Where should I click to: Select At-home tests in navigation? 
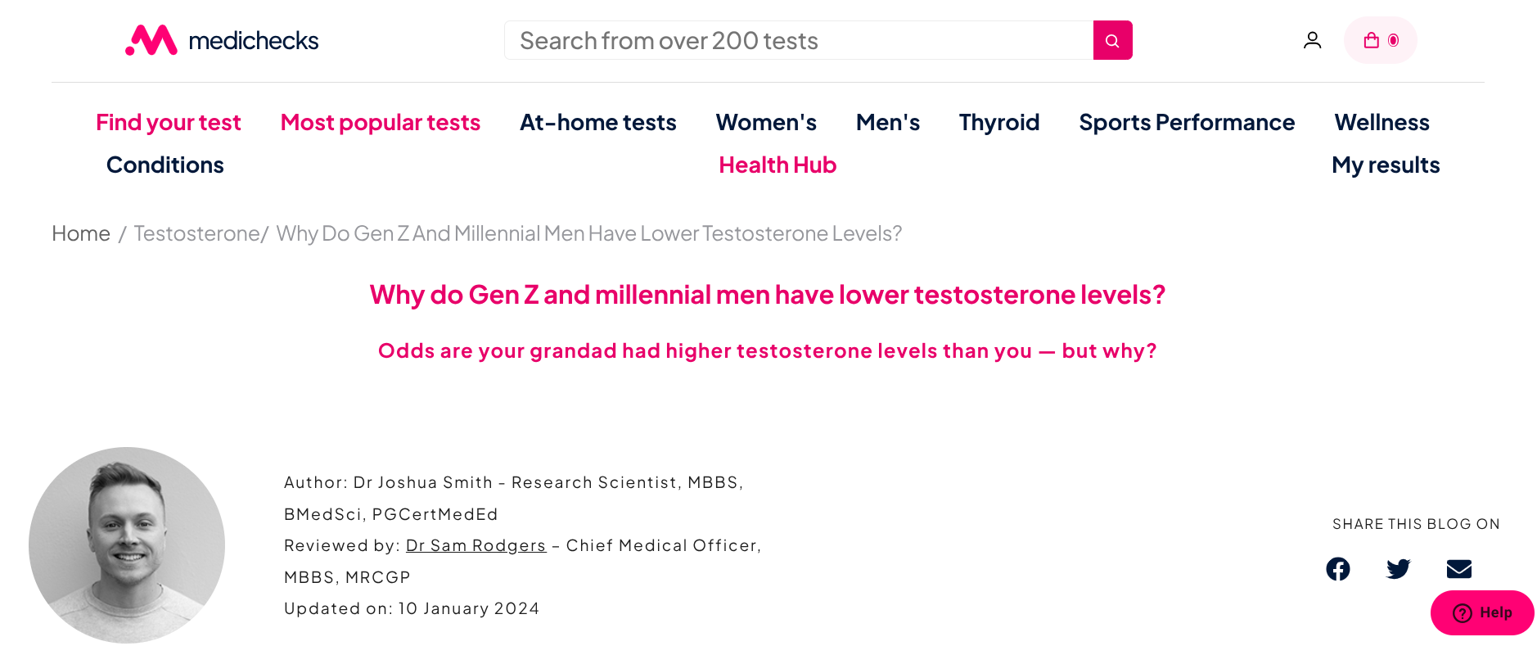coord(598,122)
